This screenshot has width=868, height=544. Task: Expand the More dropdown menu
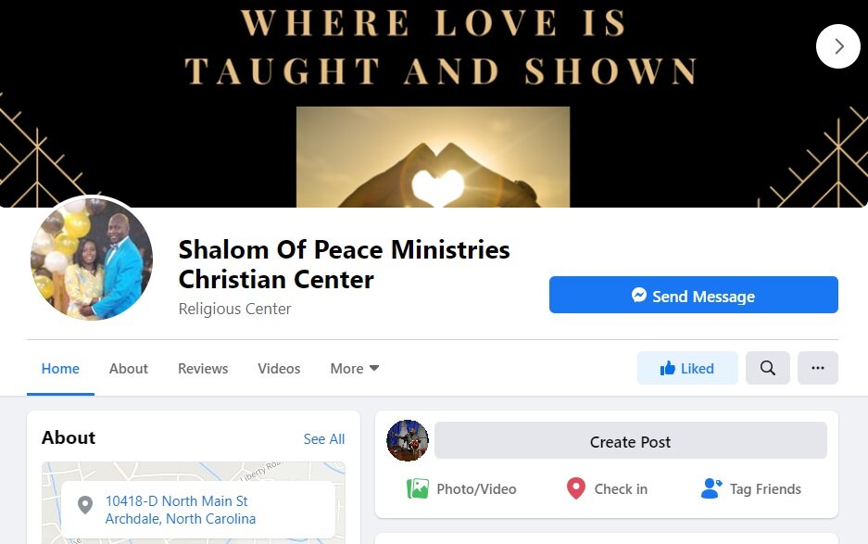[x=354, y=369]
